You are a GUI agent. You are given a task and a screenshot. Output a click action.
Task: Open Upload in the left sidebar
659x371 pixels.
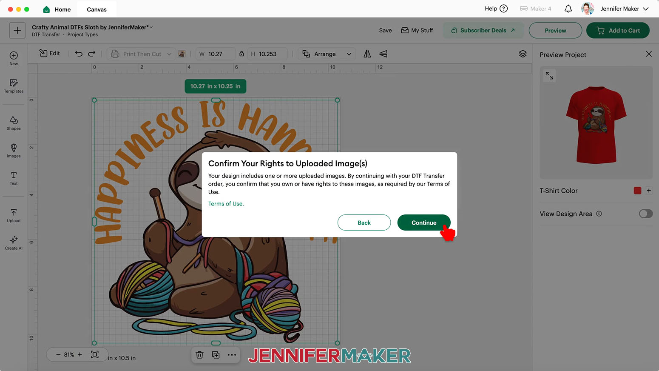(x=14, y=215)
